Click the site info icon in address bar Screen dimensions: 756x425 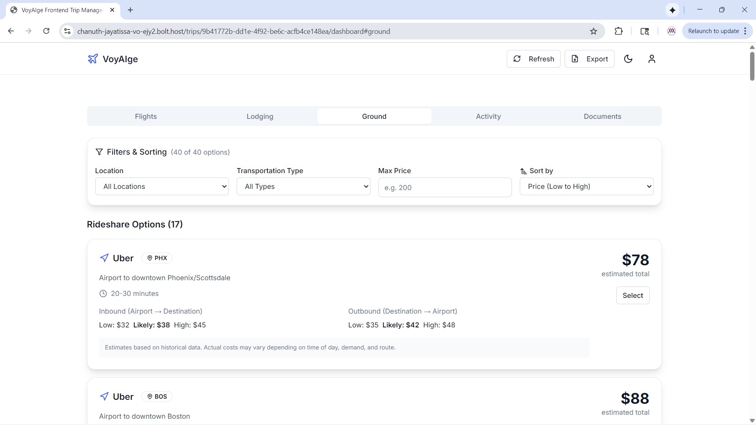click(x=67, y=31)
